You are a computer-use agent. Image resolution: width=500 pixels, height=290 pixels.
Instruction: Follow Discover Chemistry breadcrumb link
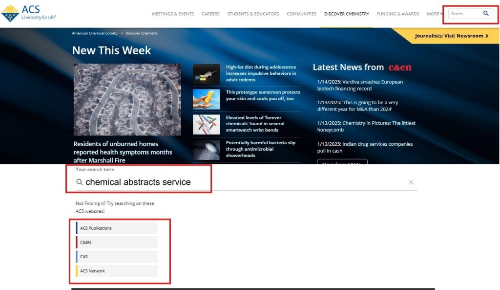pyautogui.click(x=142, y=33)
